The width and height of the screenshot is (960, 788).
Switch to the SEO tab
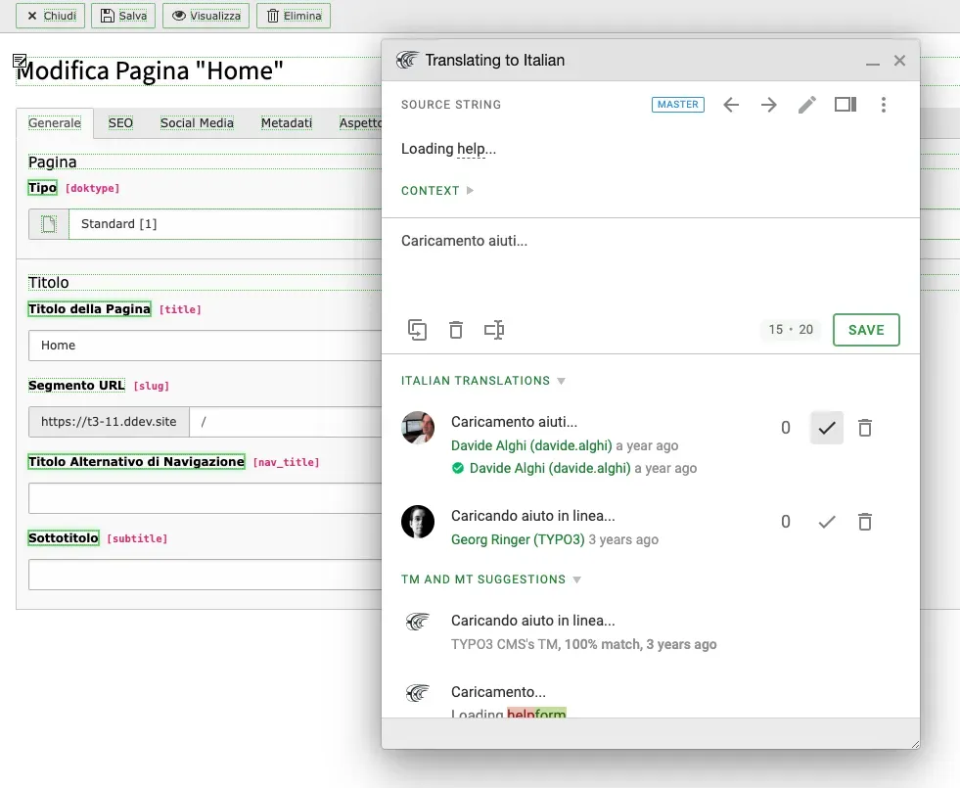(119, 123)
